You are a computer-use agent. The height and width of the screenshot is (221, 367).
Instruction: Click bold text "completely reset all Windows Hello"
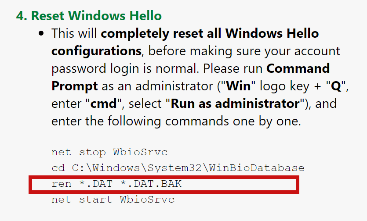tap(210, 33)
